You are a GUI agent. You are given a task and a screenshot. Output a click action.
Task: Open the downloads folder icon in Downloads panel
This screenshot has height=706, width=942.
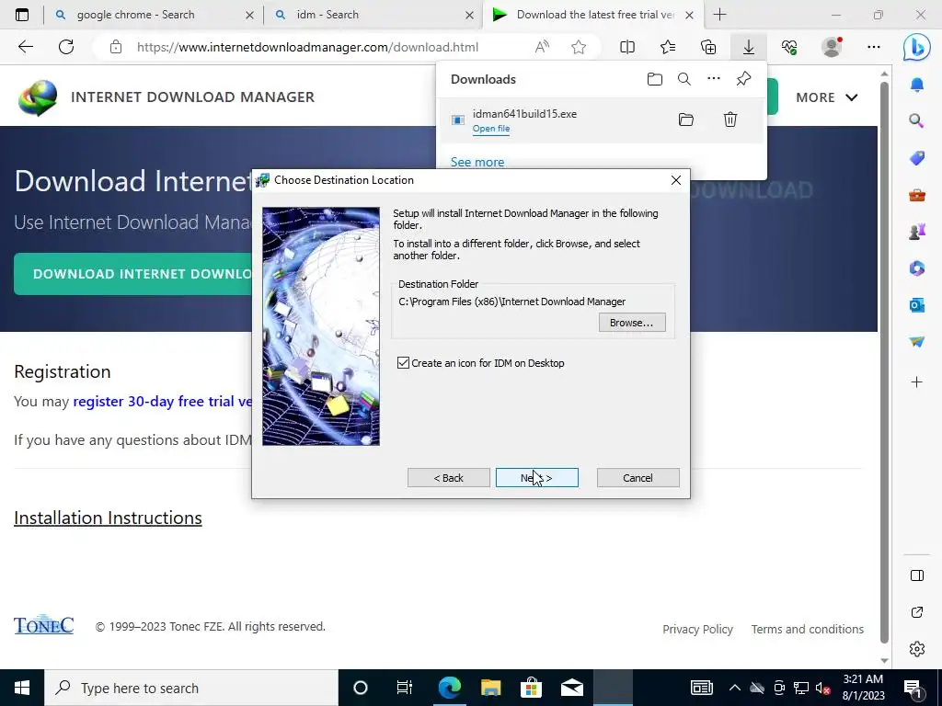[654, 79]
